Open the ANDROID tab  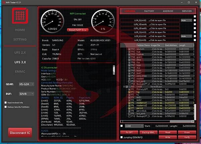(x=168, y=11)
